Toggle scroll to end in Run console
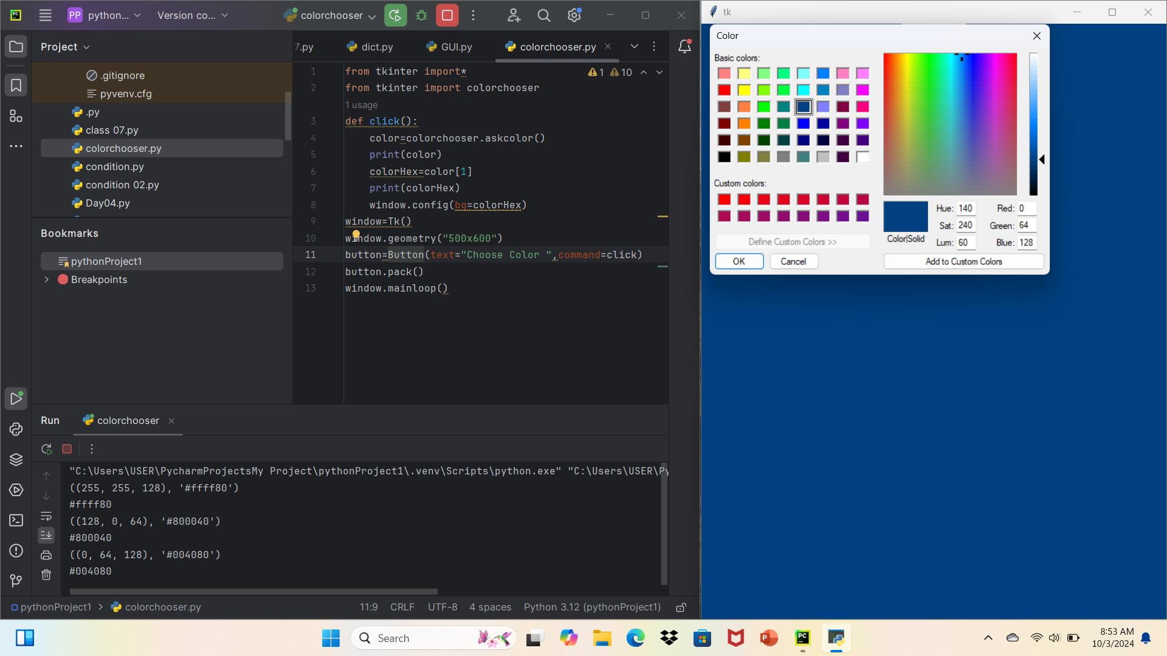Image resolution: width=1167 pixels, height=656 pixels. [x=46, y=535]
